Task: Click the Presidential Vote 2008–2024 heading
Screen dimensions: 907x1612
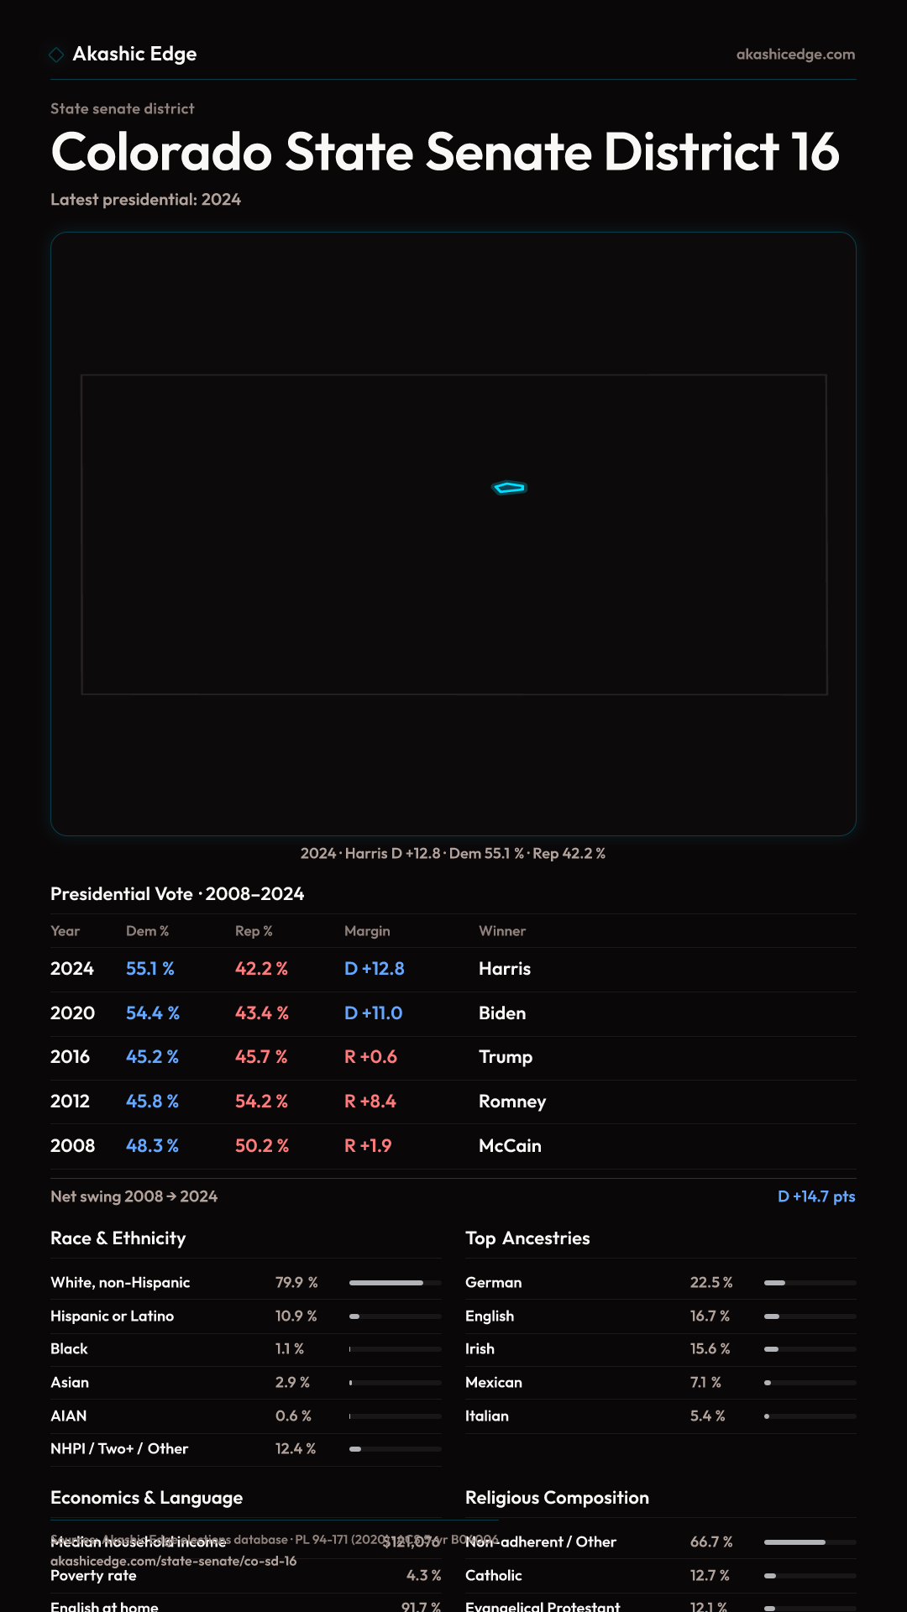Action: pyautogui.click(x=177, y=894)
